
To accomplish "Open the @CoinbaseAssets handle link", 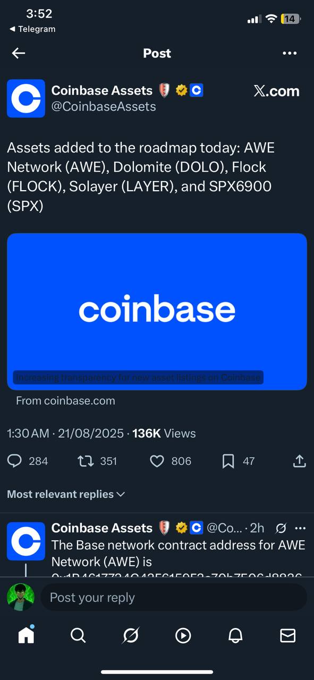I will click(104, 106).
